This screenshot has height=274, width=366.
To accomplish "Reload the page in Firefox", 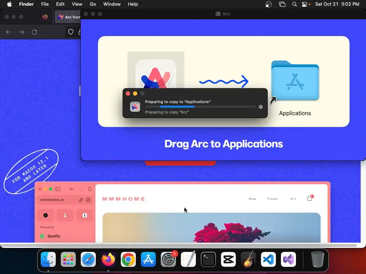I will pos(35,32).
